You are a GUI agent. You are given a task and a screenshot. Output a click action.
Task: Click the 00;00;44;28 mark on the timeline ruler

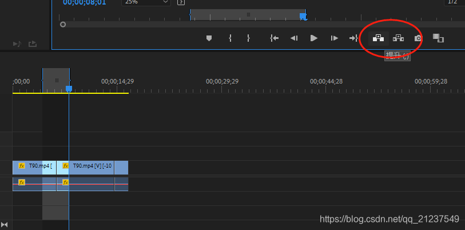click(x=326, y=81)
